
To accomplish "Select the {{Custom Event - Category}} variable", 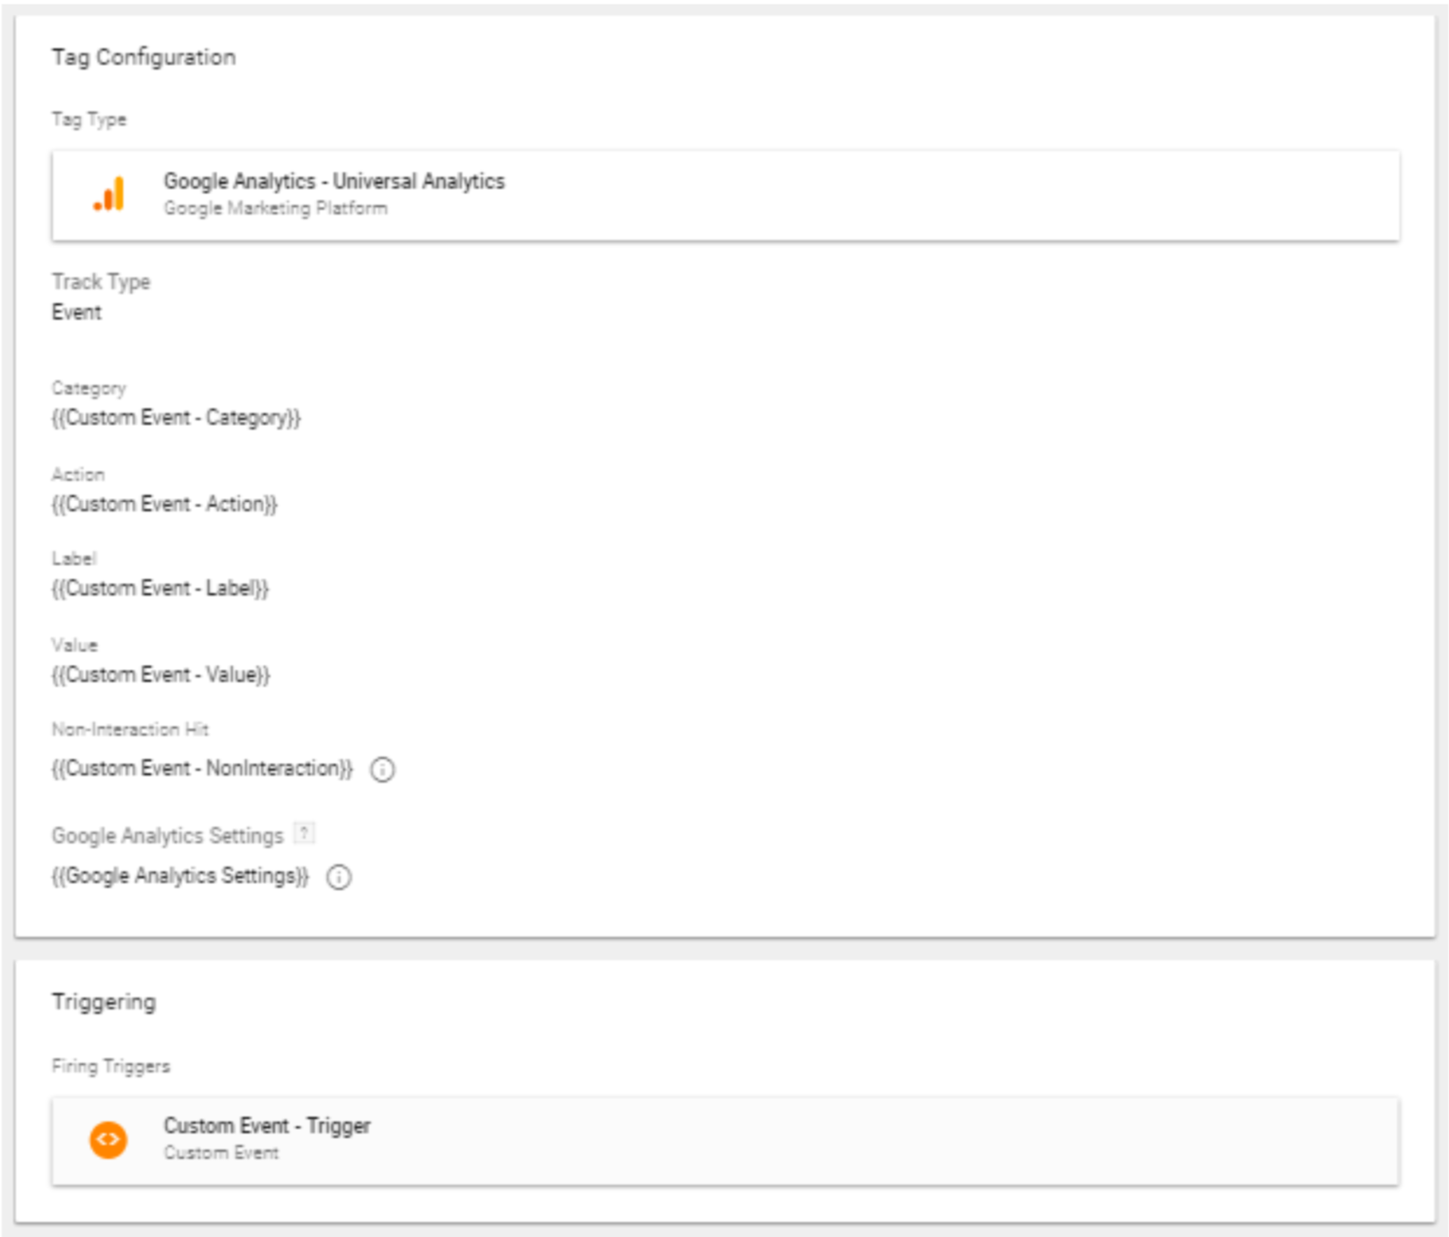I will tap(177, 417).
